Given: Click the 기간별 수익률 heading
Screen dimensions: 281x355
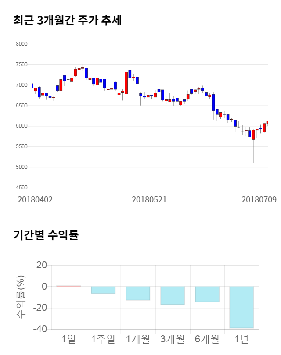Looking at the screenshot, I should click(46, 235).
